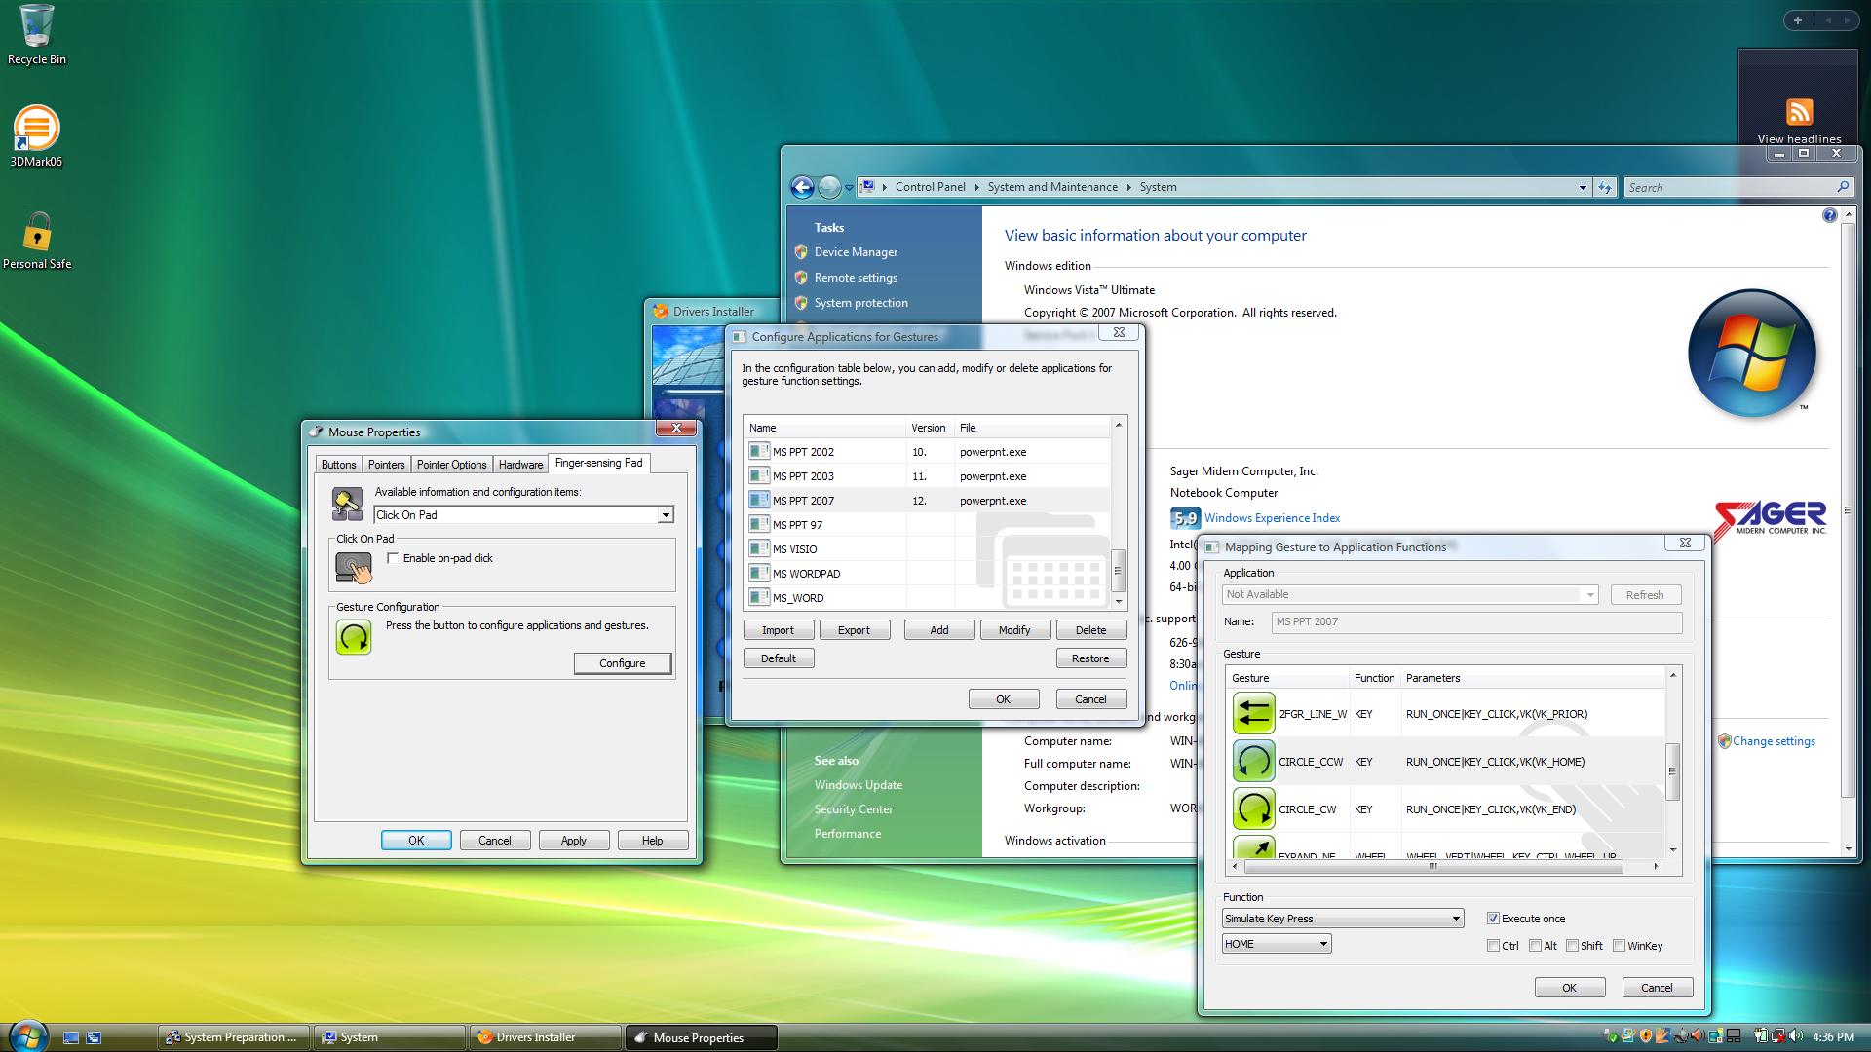This screenshot has height=1052, width=1871.
Task: Click the Click On Pad hand icon
Action: pyautogui.click(x=354, y=567)
